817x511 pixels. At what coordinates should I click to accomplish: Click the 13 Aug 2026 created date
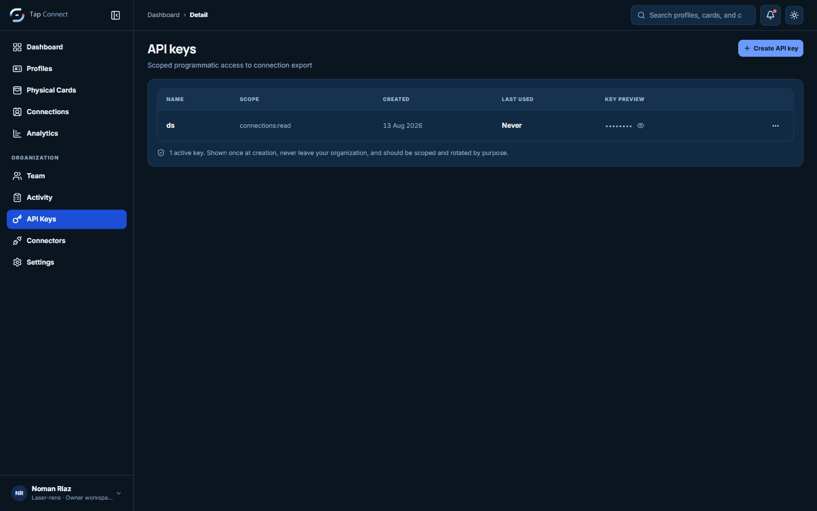pyautogui.click(x=403, y=125)
